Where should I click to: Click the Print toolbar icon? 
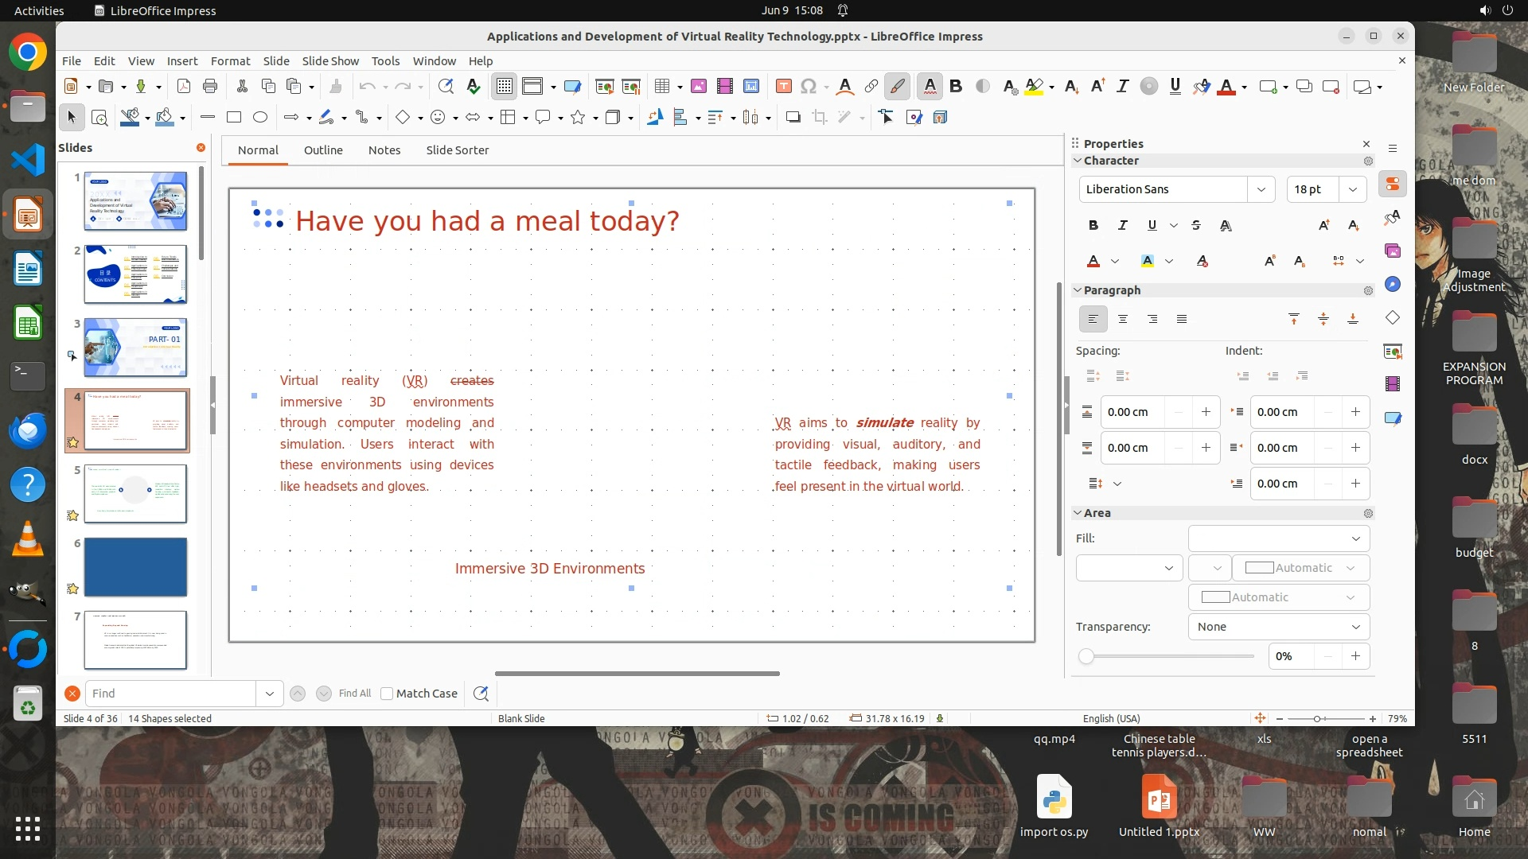[x=210, y=87]
